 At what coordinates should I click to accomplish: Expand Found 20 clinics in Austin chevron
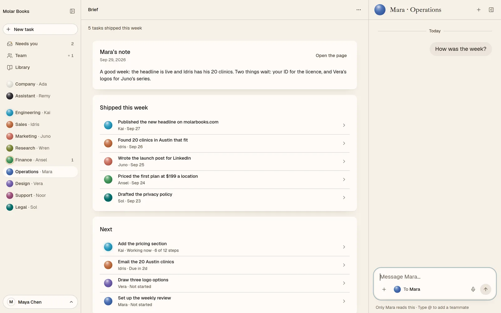tap(344, 143)
